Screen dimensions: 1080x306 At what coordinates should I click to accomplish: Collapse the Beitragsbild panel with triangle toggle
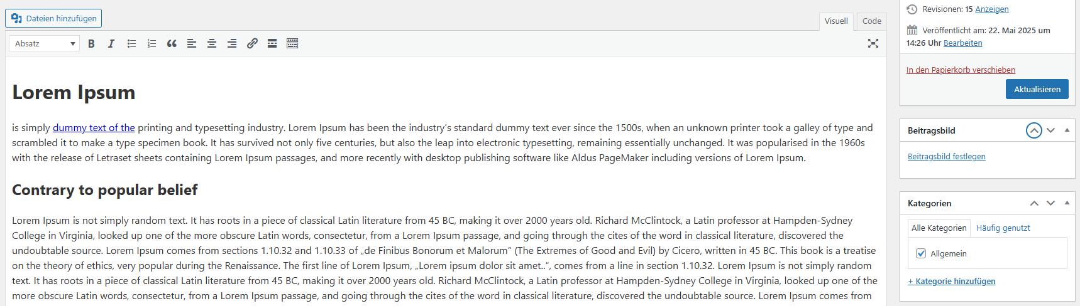coord(1067,130)
